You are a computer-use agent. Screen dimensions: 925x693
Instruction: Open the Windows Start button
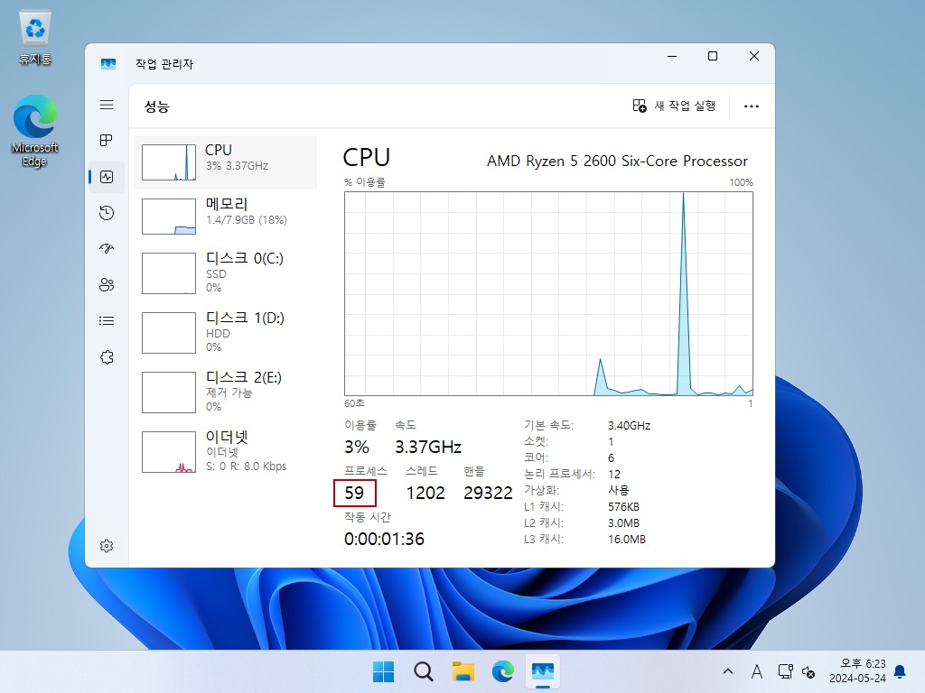pos(383,671)
